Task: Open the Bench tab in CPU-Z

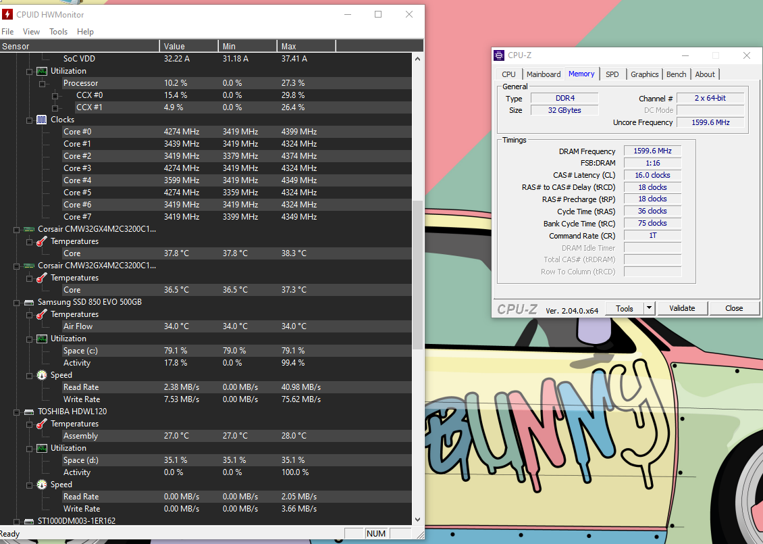Action: [x=676, y=74]
